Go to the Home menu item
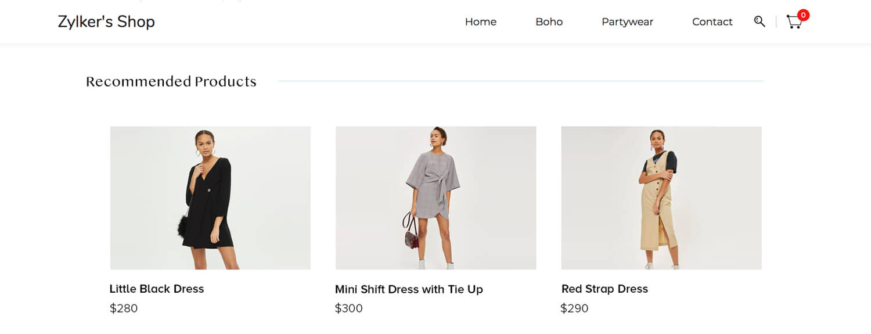Screen dimensions: 871x334 [x=480, y=22]
